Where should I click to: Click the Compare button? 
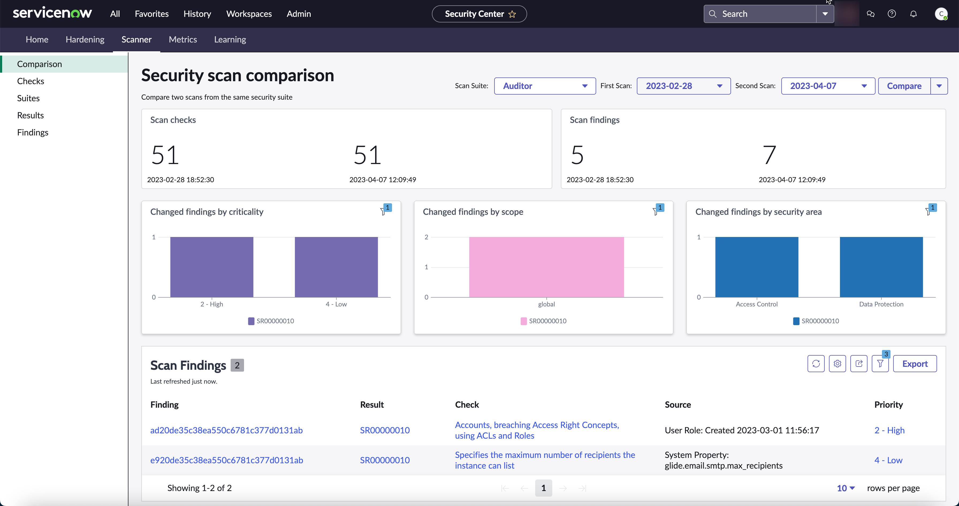(904, 86)
